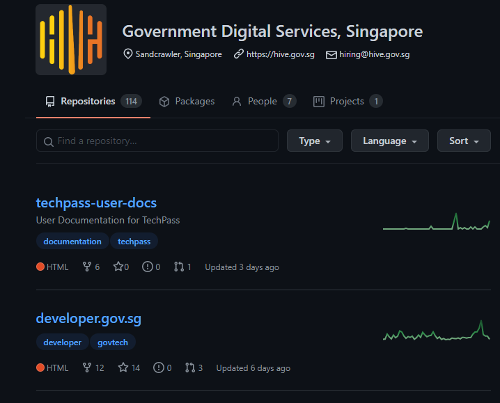Select the developer topic tag
The height and width of the screenshot is (403, 500).
coord(63,342)
